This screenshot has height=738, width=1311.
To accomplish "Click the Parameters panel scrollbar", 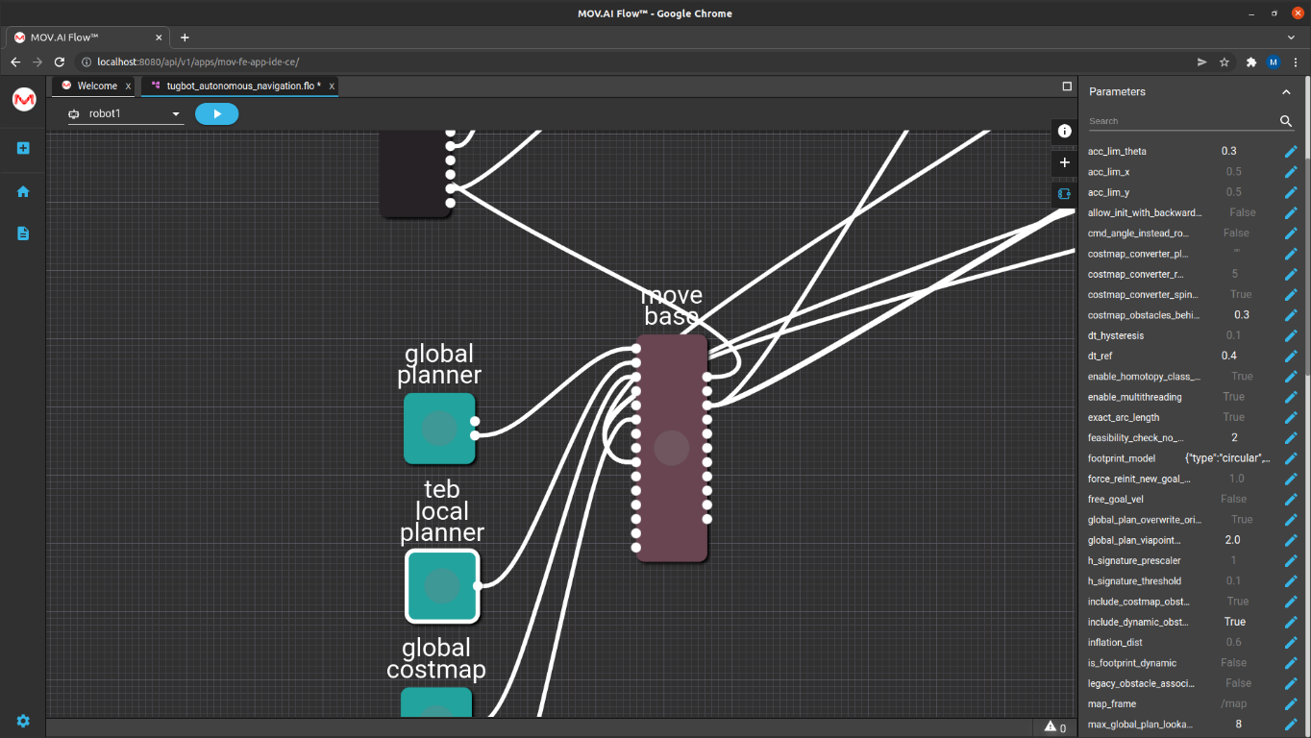I will (x=1306, y=269).
